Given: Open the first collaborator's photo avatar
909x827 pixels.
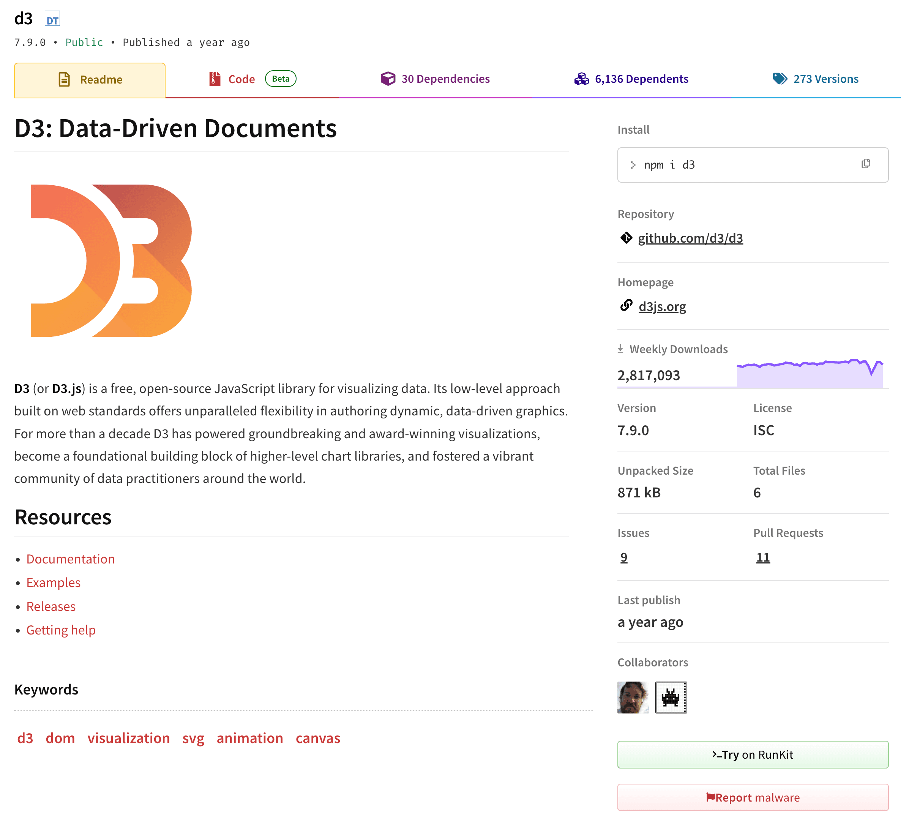Looking at the screenshot, I should pos(633,697).
